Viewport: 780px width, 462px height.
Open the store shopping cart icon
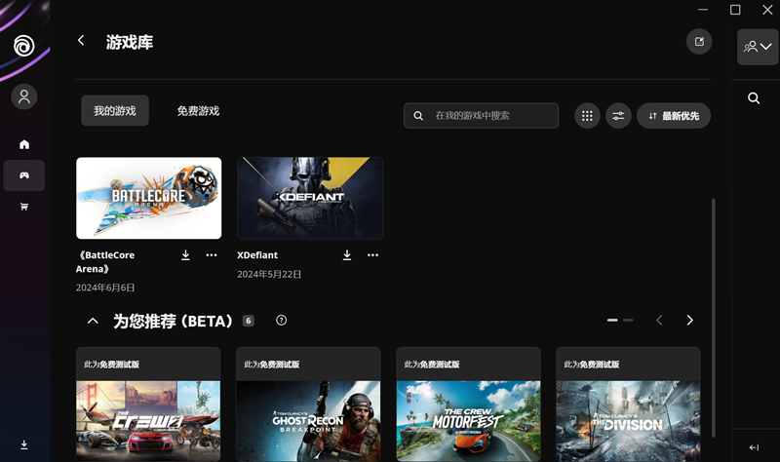[x=23, y=207]
